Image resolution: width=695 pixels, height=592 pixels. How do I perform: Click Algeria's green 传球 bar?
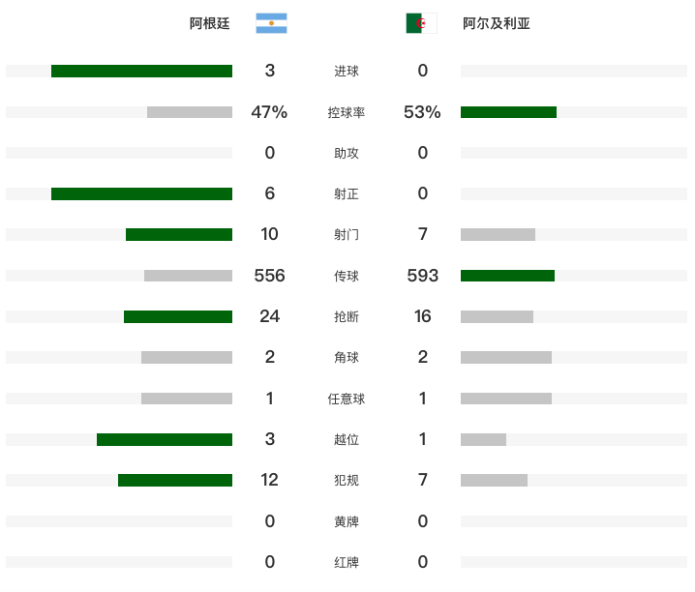[x=507, y=276]
